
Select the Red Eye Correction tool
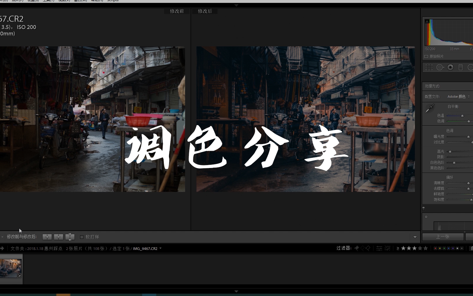tap(451, 67)
